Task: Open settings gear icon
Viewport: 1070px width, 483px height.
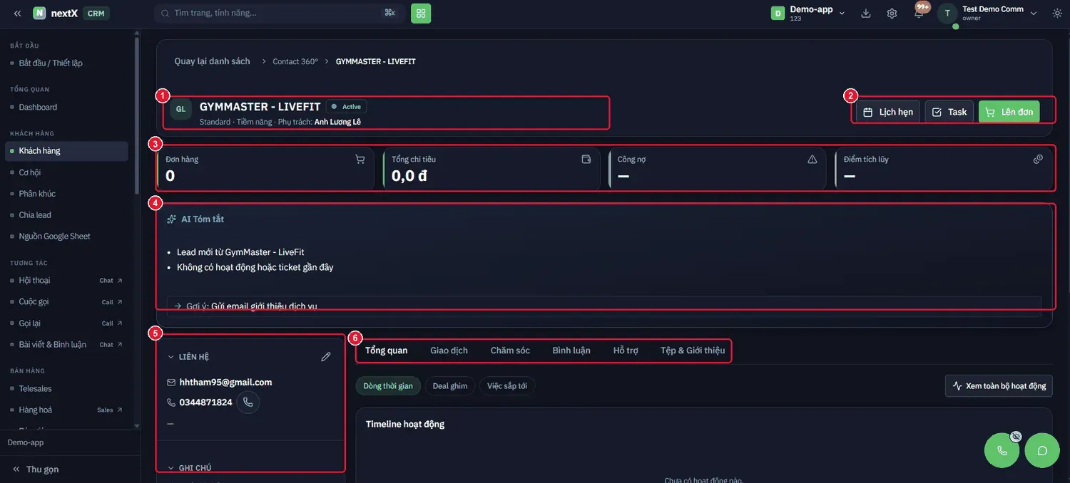Action: click(x=892, y=13)
